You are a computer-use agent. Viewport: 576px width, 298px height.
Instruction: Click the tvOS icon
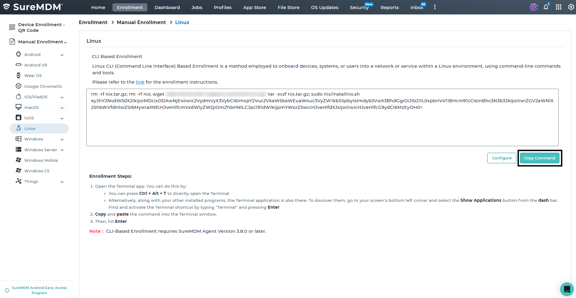click(x=19, y=118)
